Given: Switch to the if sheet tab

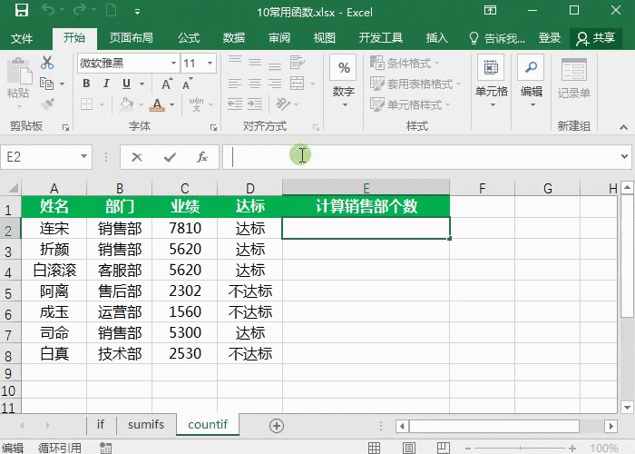Looking at the screenshot, I should point(101,424).
